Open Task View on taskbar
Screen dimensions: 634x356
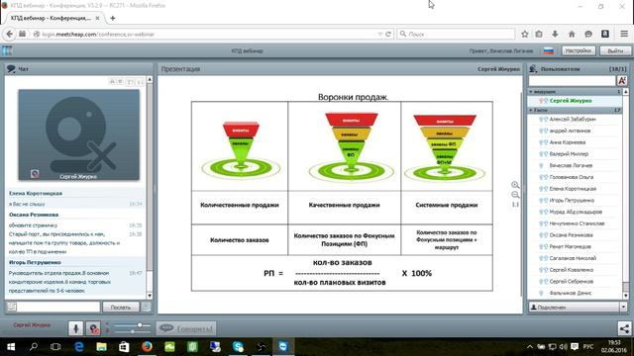click(x=55, y=347)
